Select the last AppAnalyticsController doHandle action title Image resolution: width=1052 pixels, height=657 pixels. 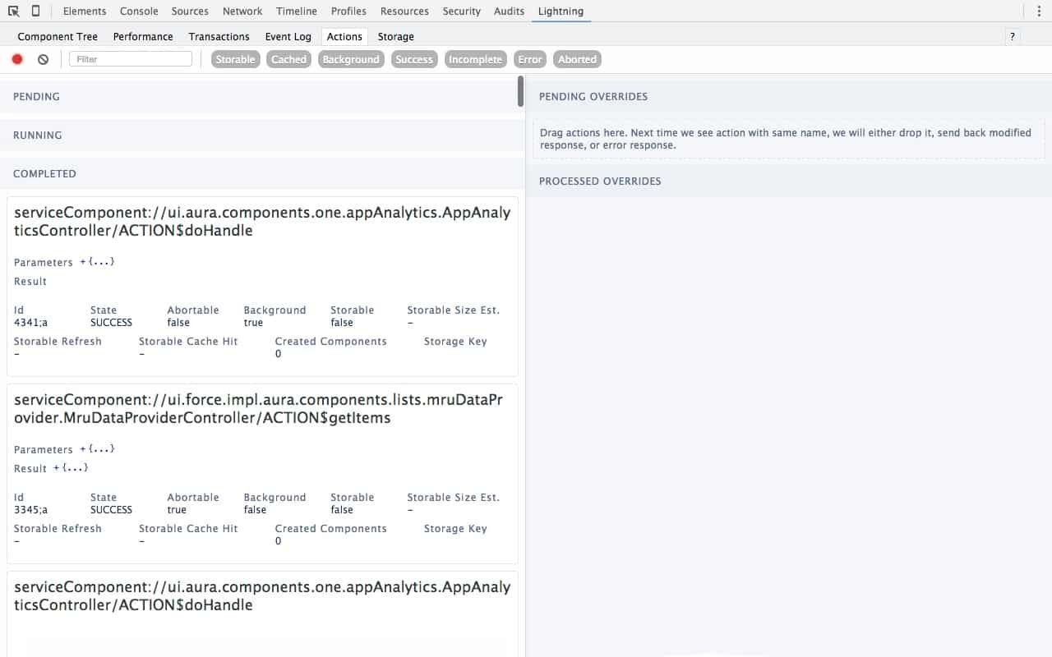[x=262, y=596]
